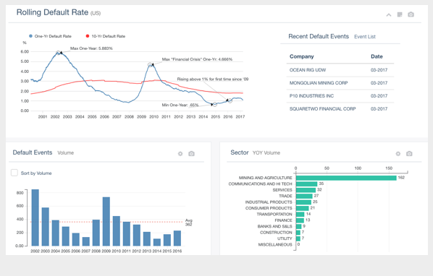This screenshot has width=433, height=276.
Task: Select the Max One-Year peak marker
Action: click(x=58, y=53)
